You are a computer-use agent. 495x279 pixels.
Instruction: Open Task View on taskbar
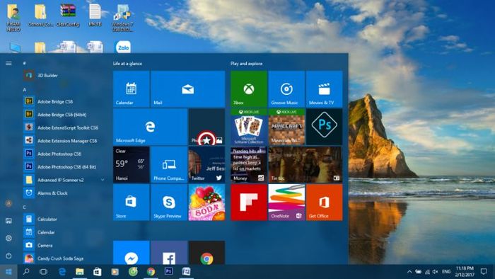point(44,271)
